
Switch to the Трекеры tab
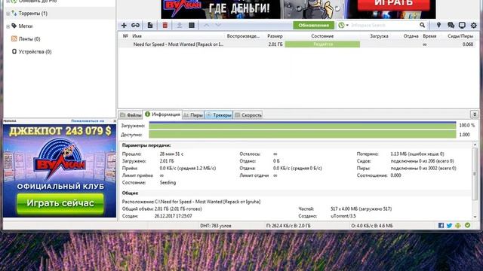[219, 115]
